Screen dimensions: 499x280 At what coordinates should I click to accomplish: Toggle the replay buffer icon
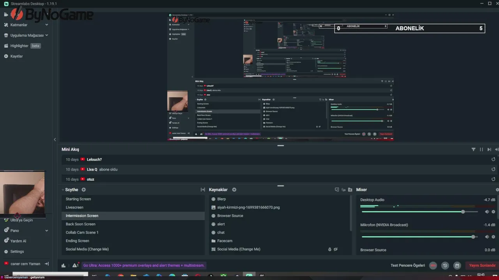pos(445,266)
